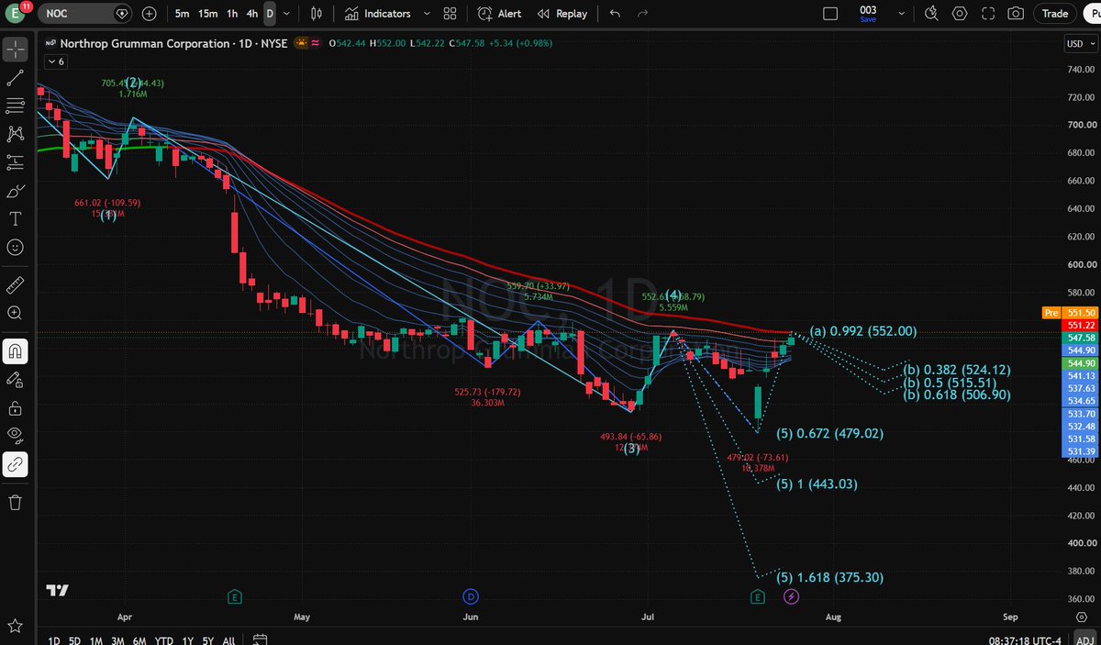Set range to 5D
The width and height of the screenshot is (1101, 645).
point(74,639)
